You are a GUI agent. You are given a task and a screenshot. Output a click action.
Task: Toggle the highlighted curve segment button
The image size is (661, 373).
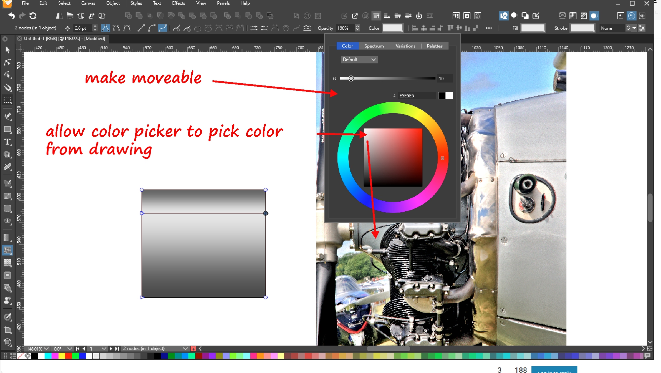click(x=162, y=28)
